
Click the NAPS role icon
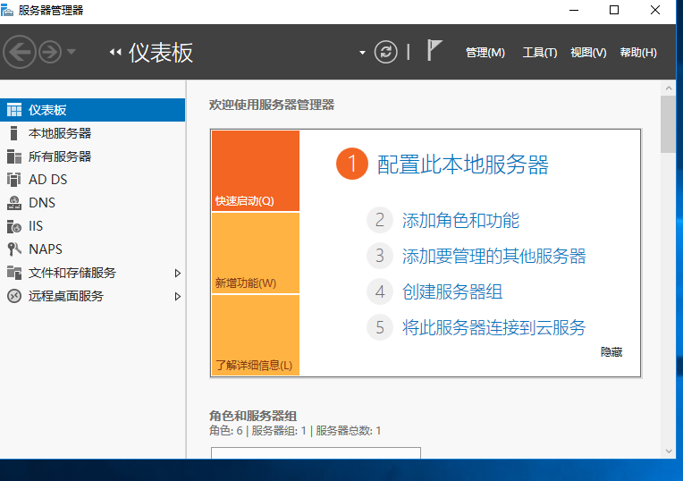click(14, 249)
